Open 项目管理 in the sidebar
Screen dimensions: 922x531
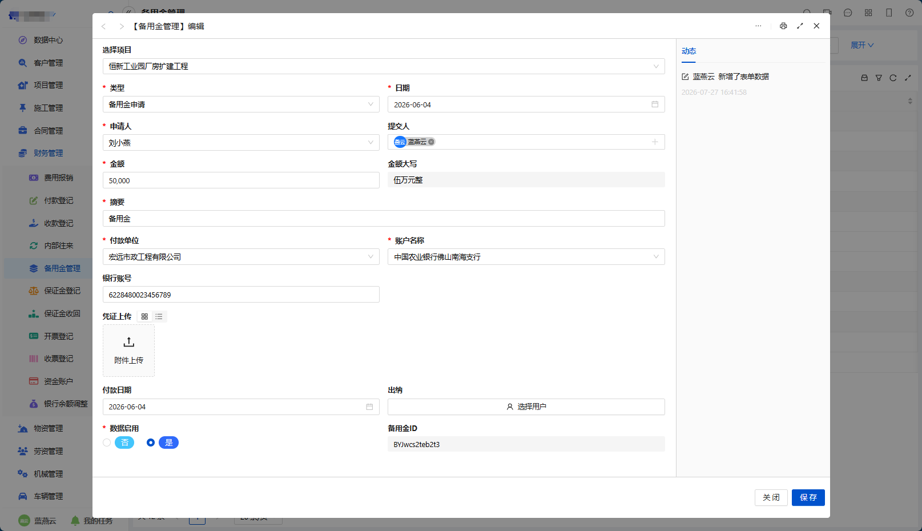48,85
